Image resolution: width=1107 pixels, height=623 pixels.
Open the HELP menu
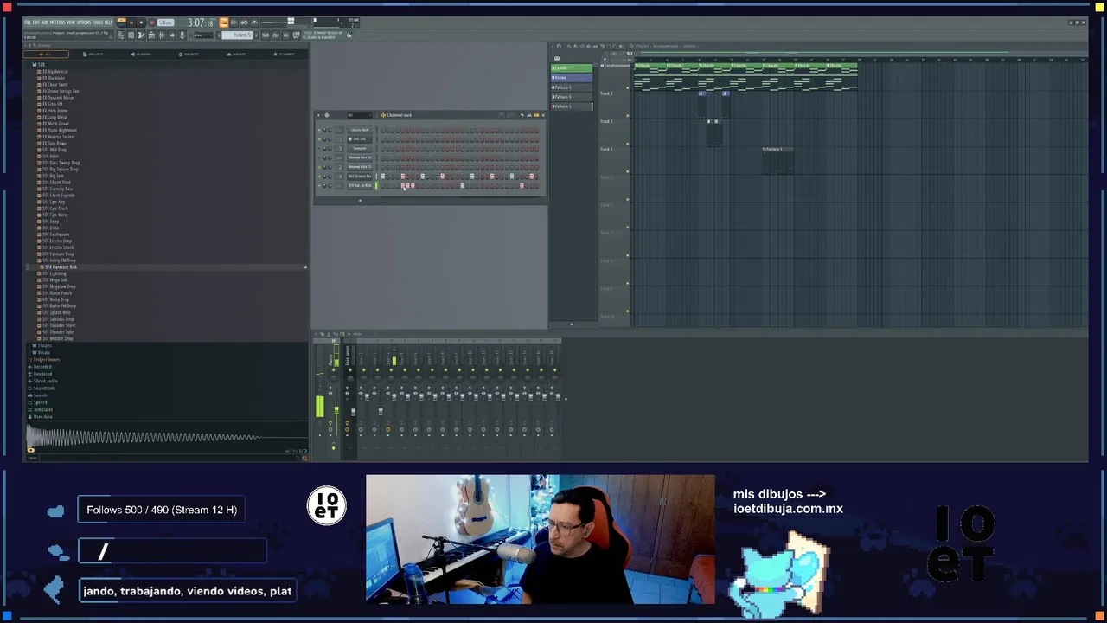[108, 22]
